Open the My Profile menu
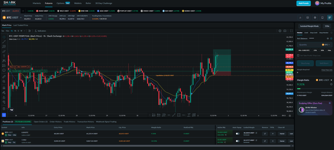Viewport: 334px width, 150px height. pyautogui.click(x=323, y=3)
